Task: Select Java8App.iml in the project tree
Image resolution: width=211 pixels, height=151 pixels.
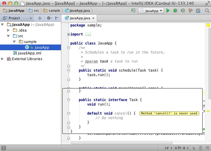Action: 29,53
